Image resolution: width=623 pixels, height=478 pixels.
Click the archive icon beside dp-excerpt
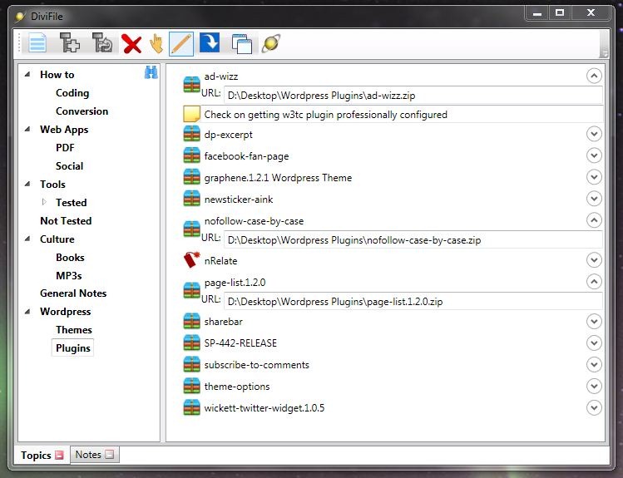pyautogui.click(x=192, y=134)
